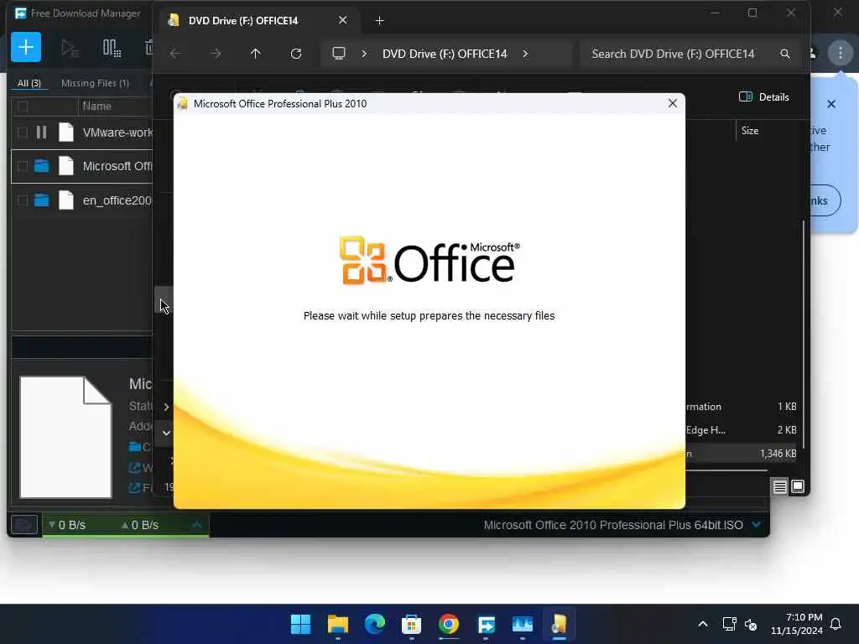Check the Microsoft Offi download checkbox
The image size is (859, 644).
pyautogui.click(x=23, y=166)
